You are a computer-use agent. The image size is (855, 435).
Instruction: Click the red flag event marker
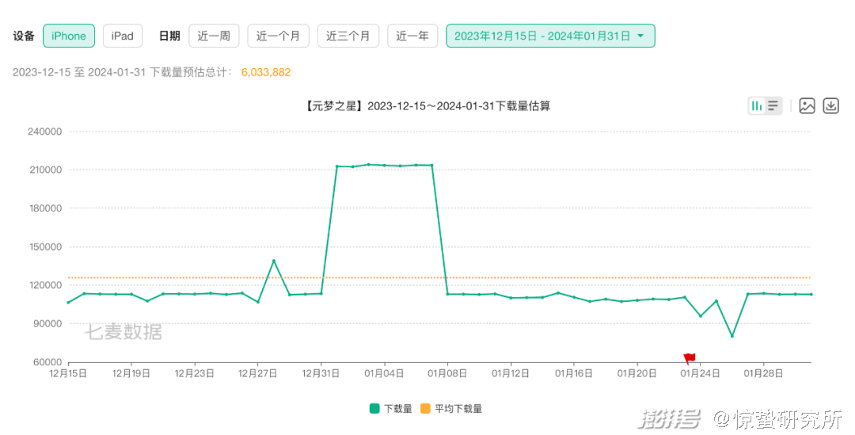coord(689,358)
